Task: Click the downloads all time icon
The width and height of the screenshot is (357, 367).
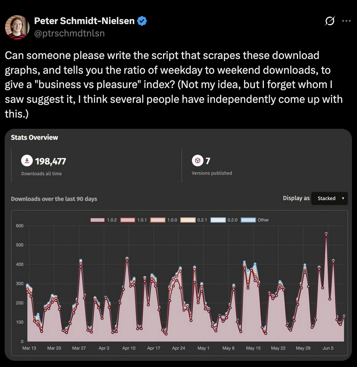Action: point(27,161)
